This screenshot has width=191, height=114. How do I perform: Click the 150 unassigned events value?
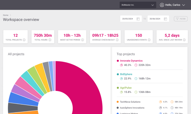pos(139,35)
